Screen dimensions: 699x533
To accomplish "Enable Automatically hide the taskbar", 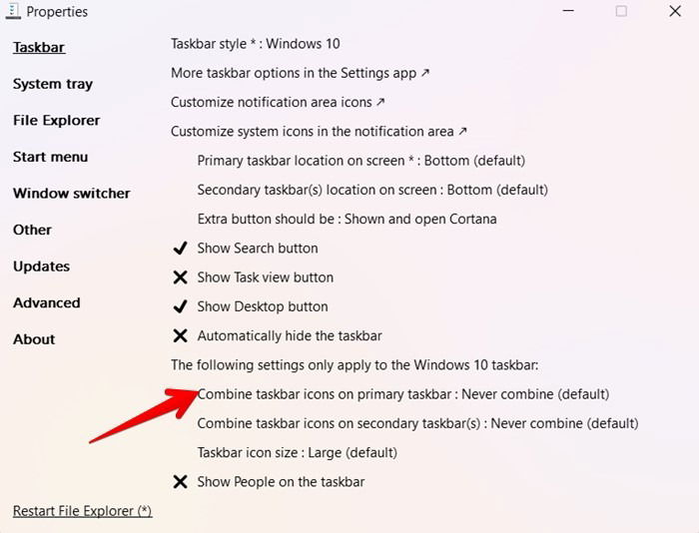I will coord(180,335).
